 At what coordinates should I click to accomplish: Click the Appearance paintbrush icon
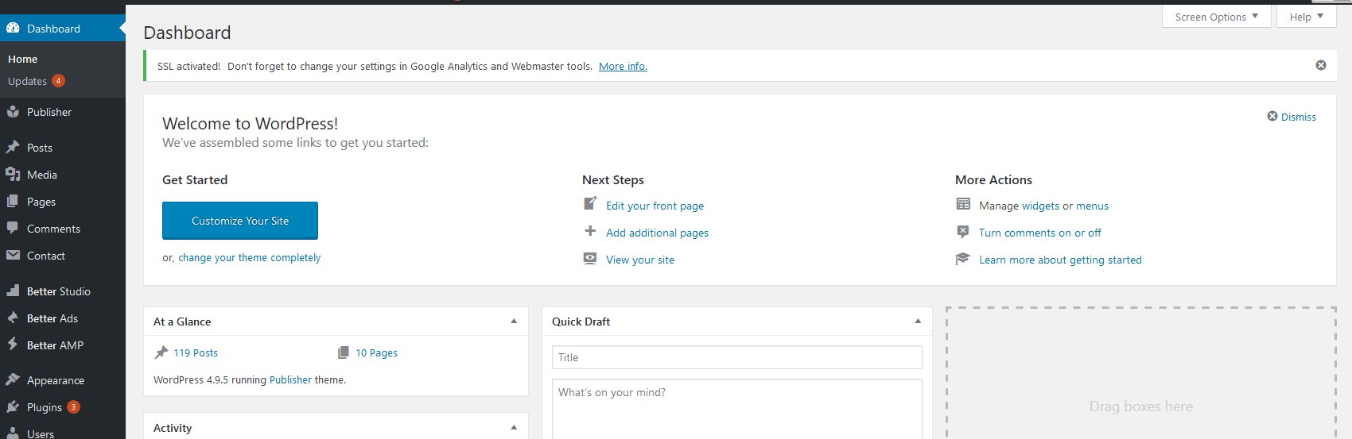click(x=13, y=380)
